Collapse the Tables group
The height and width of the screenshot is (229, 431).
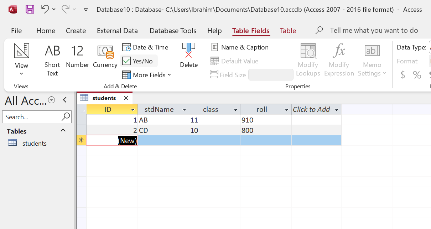[63, 131]
